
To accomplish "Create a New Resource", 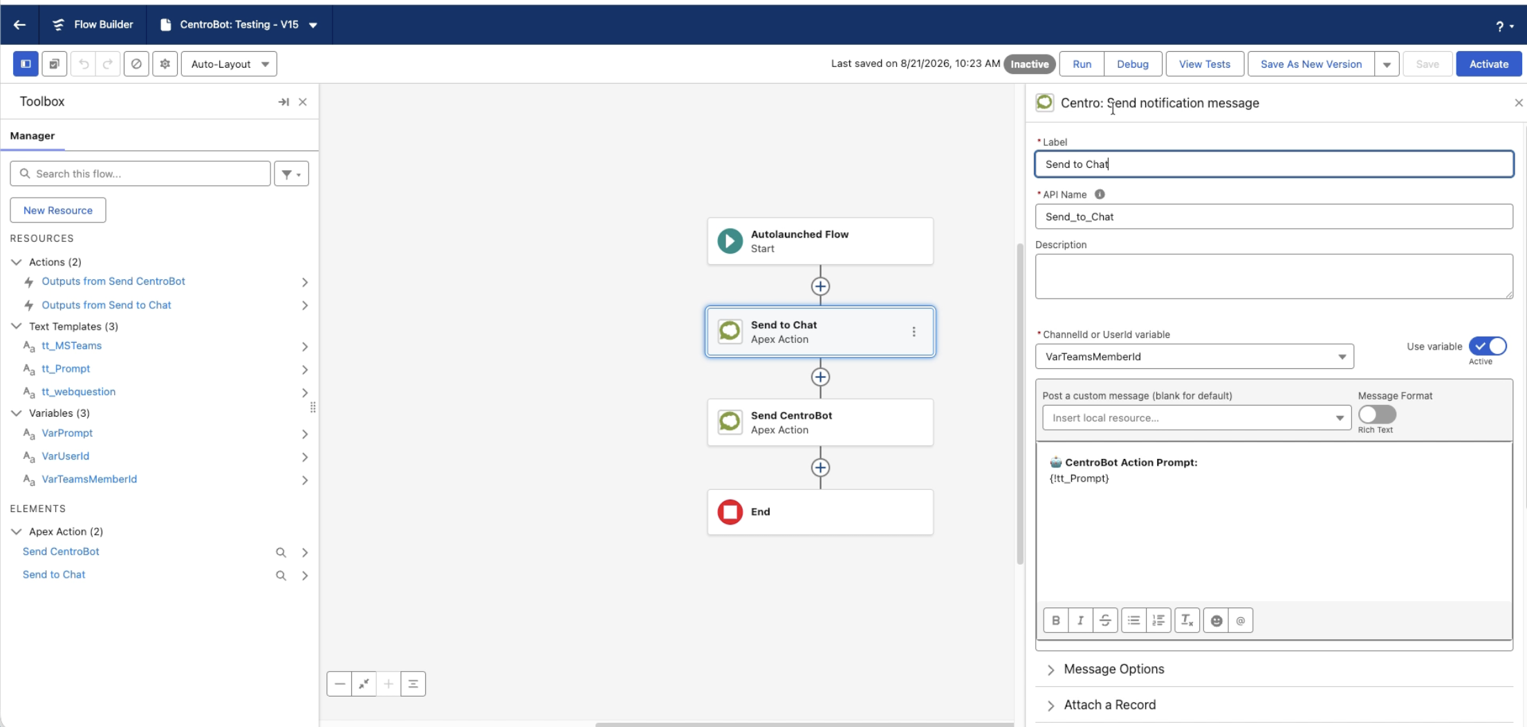I will click(x=58, y=211).
